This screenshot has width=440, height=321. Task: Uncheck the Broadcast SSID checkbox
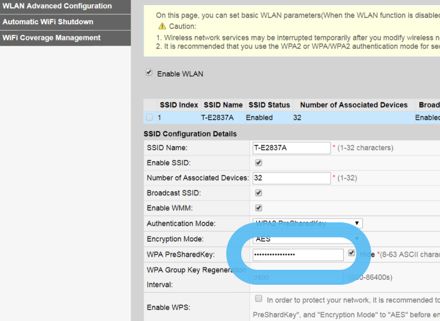259,193
